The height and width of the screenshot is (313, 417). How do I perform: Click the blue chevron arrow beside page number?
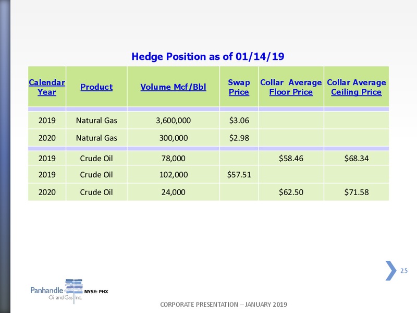point(390,271)
